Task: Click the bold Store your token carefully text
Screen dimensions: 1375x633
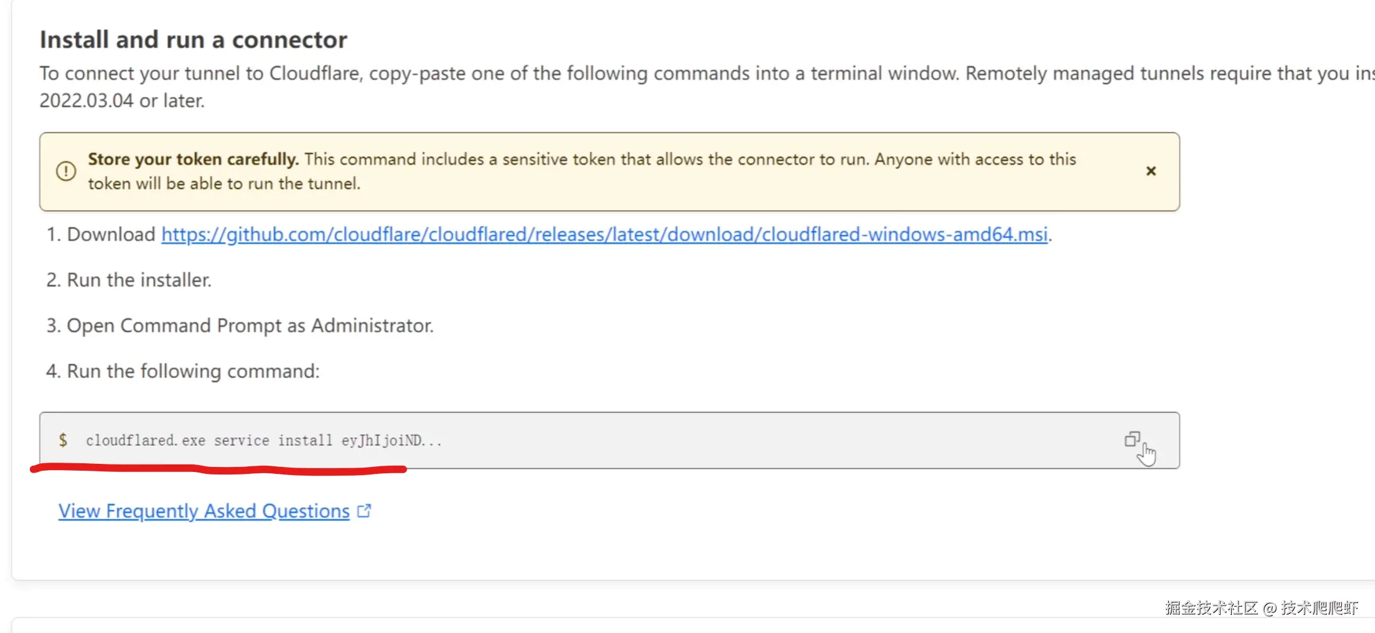Action: 193,159
